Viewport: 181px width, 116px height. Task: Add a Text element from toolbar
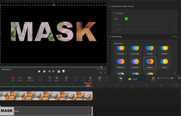(x=100, y=78)
